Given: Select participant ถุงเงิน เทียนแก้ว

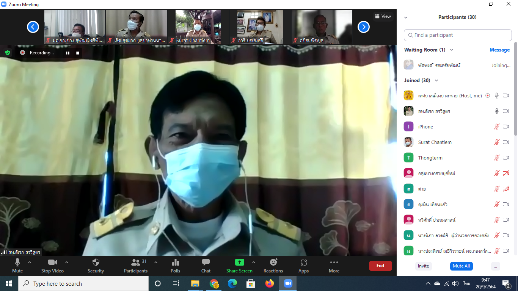Looking at the screenshot, I should 457,204.
